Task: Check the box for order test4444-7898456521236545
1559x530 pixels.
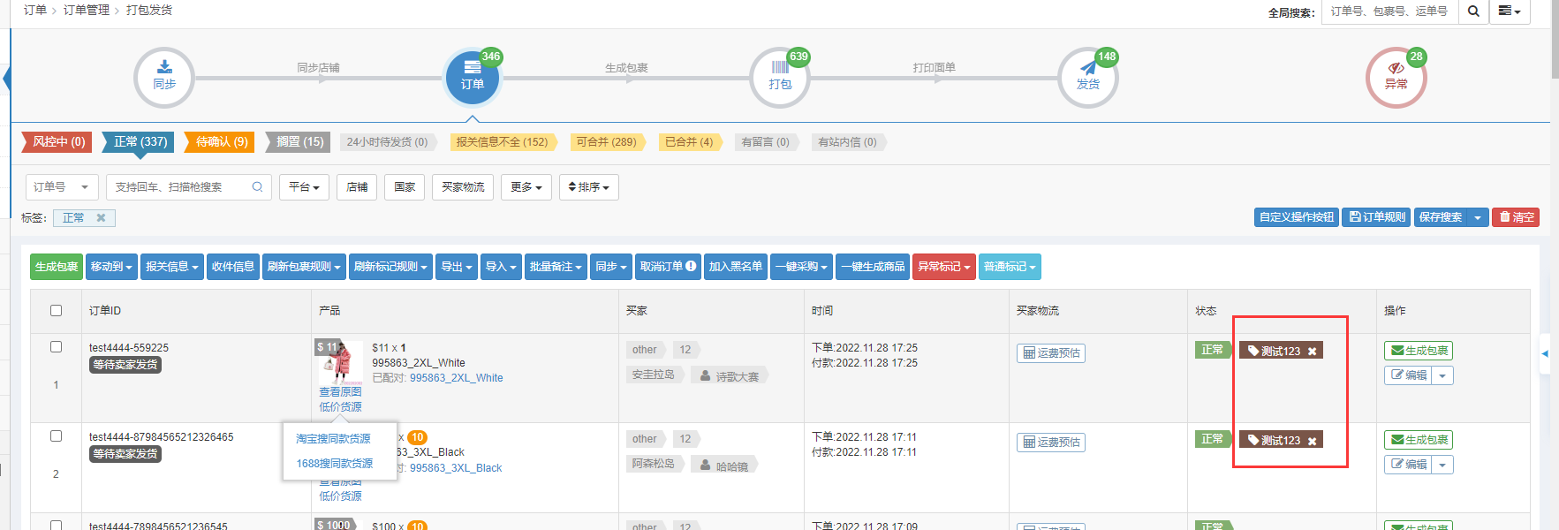Action: 57,525
